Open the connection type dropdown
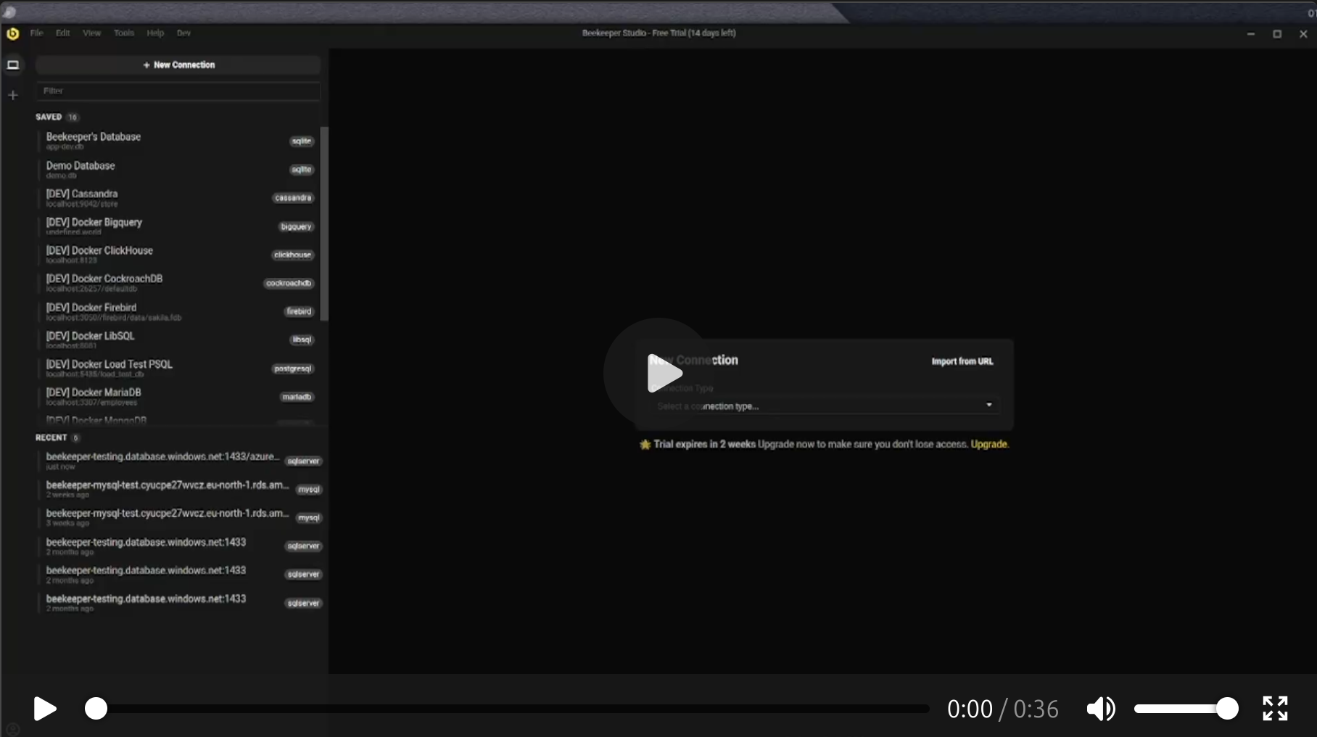The height and width of the screenshot is (737, 1317). (823, 406)
